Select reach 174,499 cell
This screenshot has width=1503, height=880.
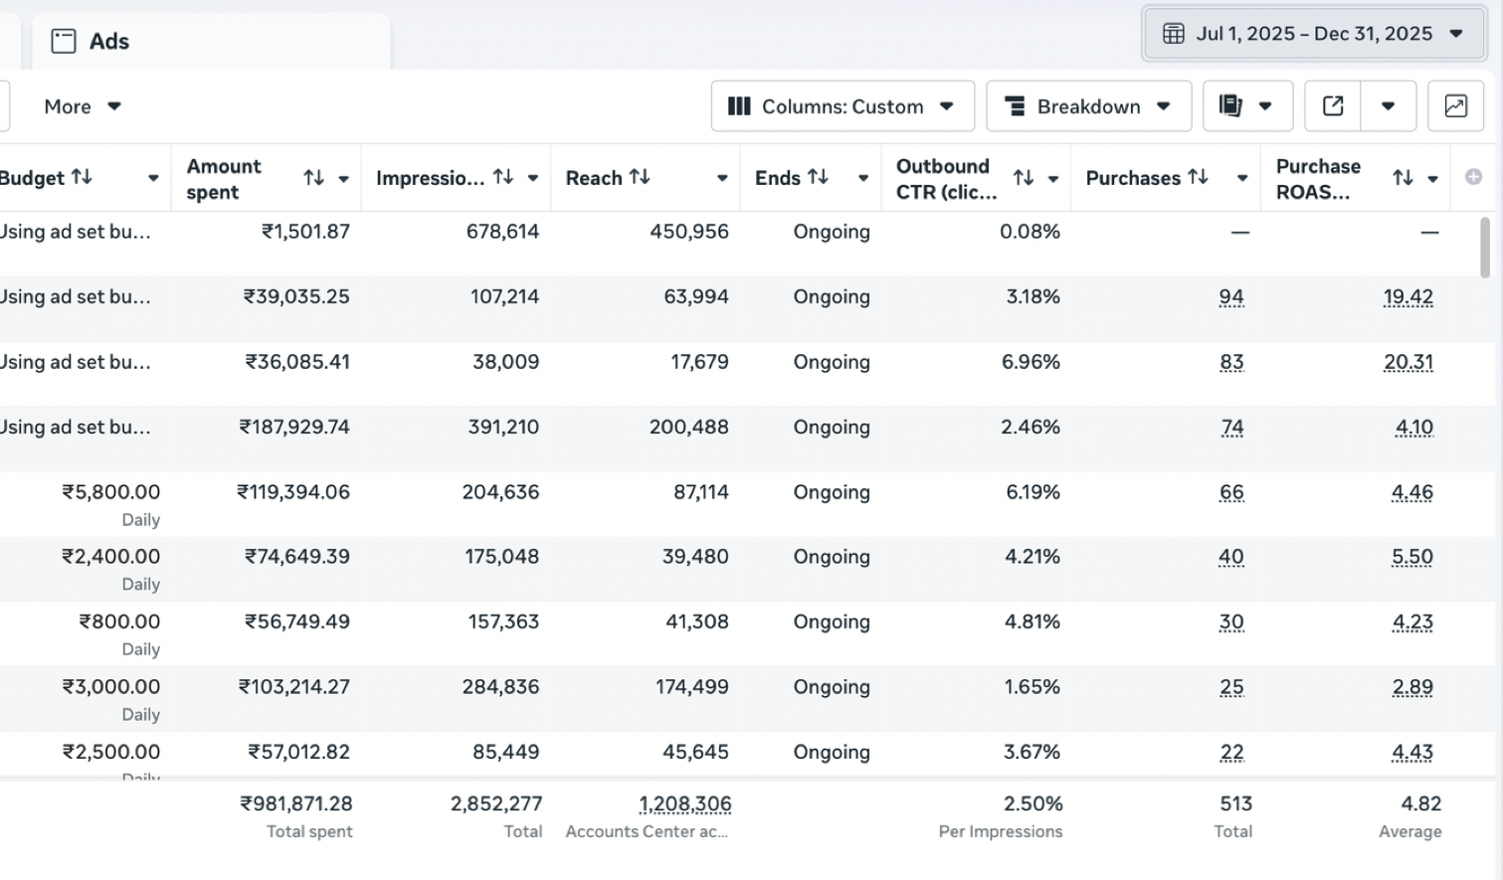(x=691, y=687)
